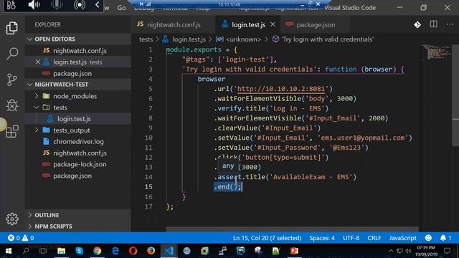Click the taskbar clock showing 07:39 PM

coord(425,251)
